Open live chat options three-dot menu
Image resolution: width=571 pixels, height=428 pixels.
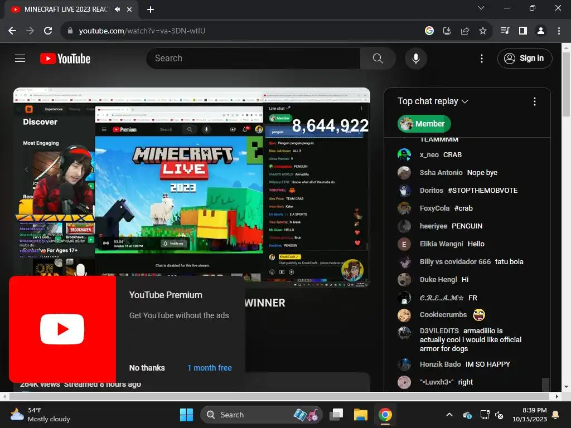pyautogui.click(x=534, y=101)
